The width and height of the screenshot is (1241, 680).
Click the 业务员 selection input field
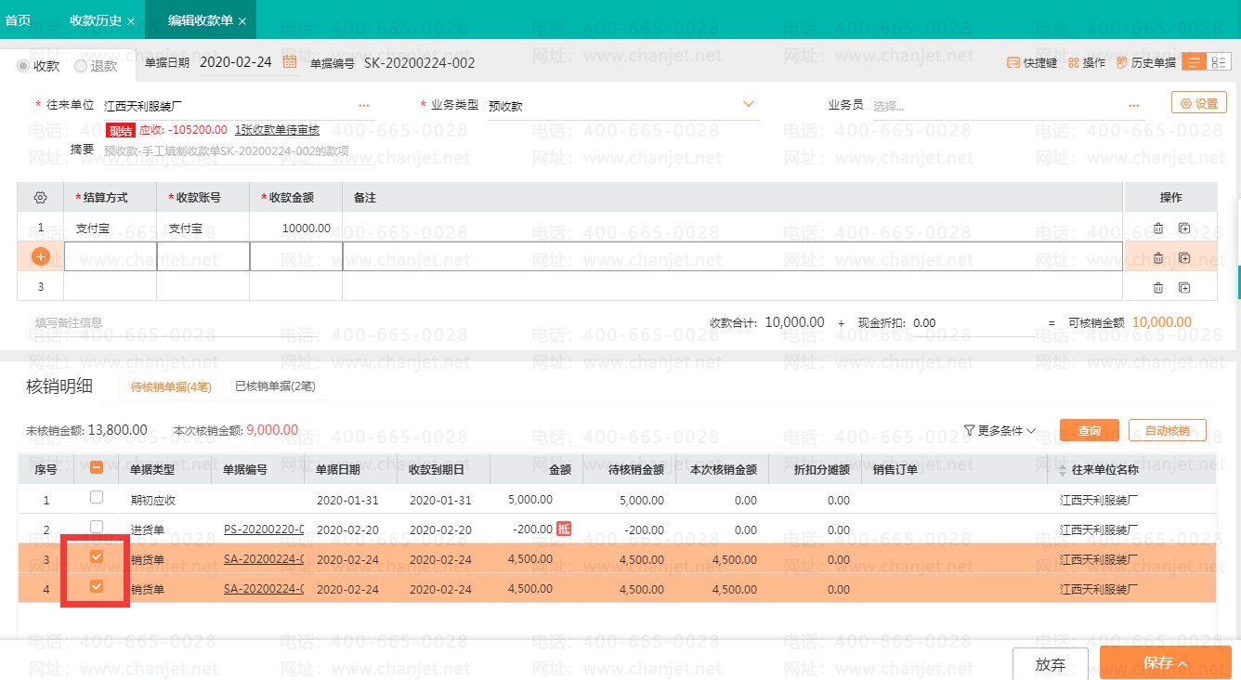994,106
